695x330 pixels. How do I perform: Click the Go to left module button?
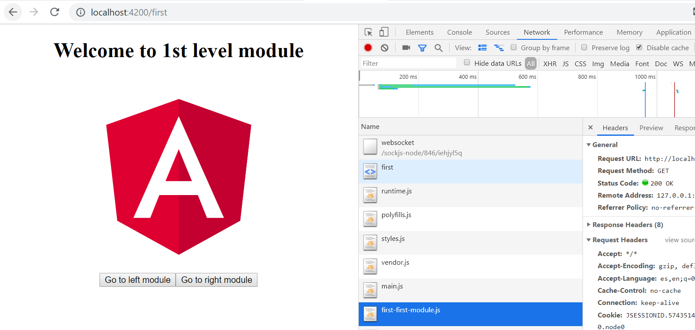[x=138, y=280]
